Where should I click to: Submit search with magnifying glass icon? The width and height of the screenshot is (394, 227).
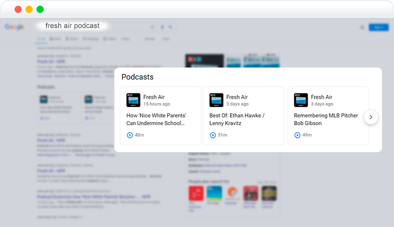(170, 27)
